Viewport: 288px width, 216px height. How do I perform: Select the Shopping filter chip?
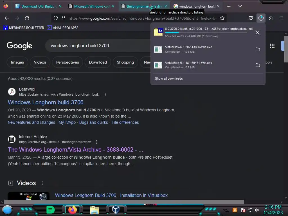click(x=125, y=62)
